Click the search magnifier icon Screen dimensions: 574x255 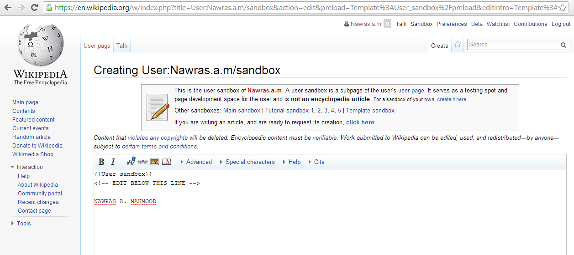(563, 45)
